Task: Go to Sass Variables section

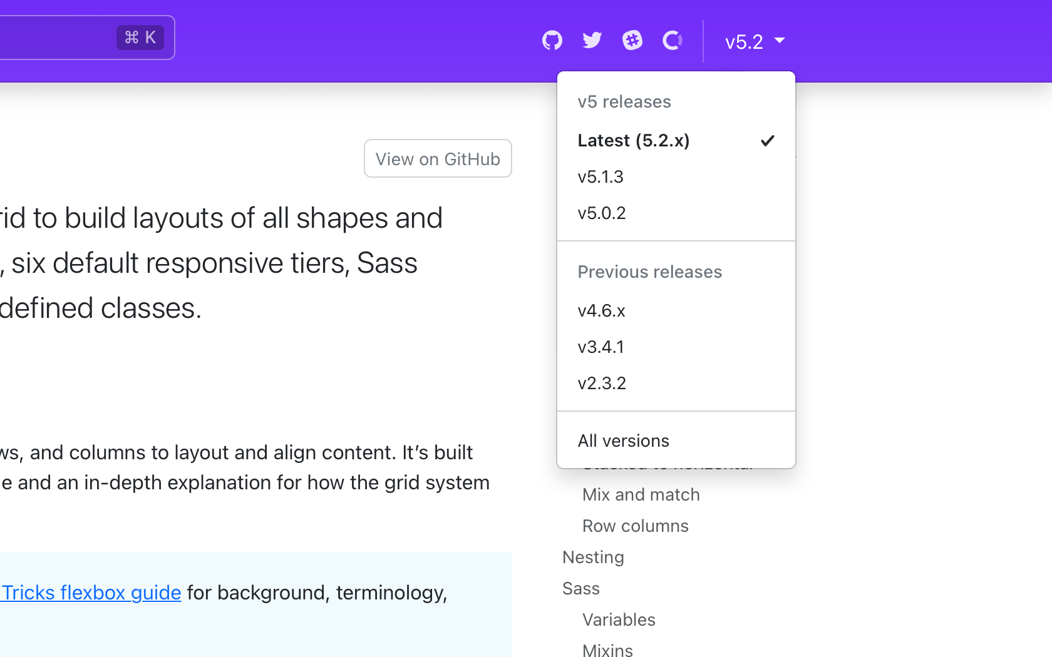Action: (x=619, y=620)
